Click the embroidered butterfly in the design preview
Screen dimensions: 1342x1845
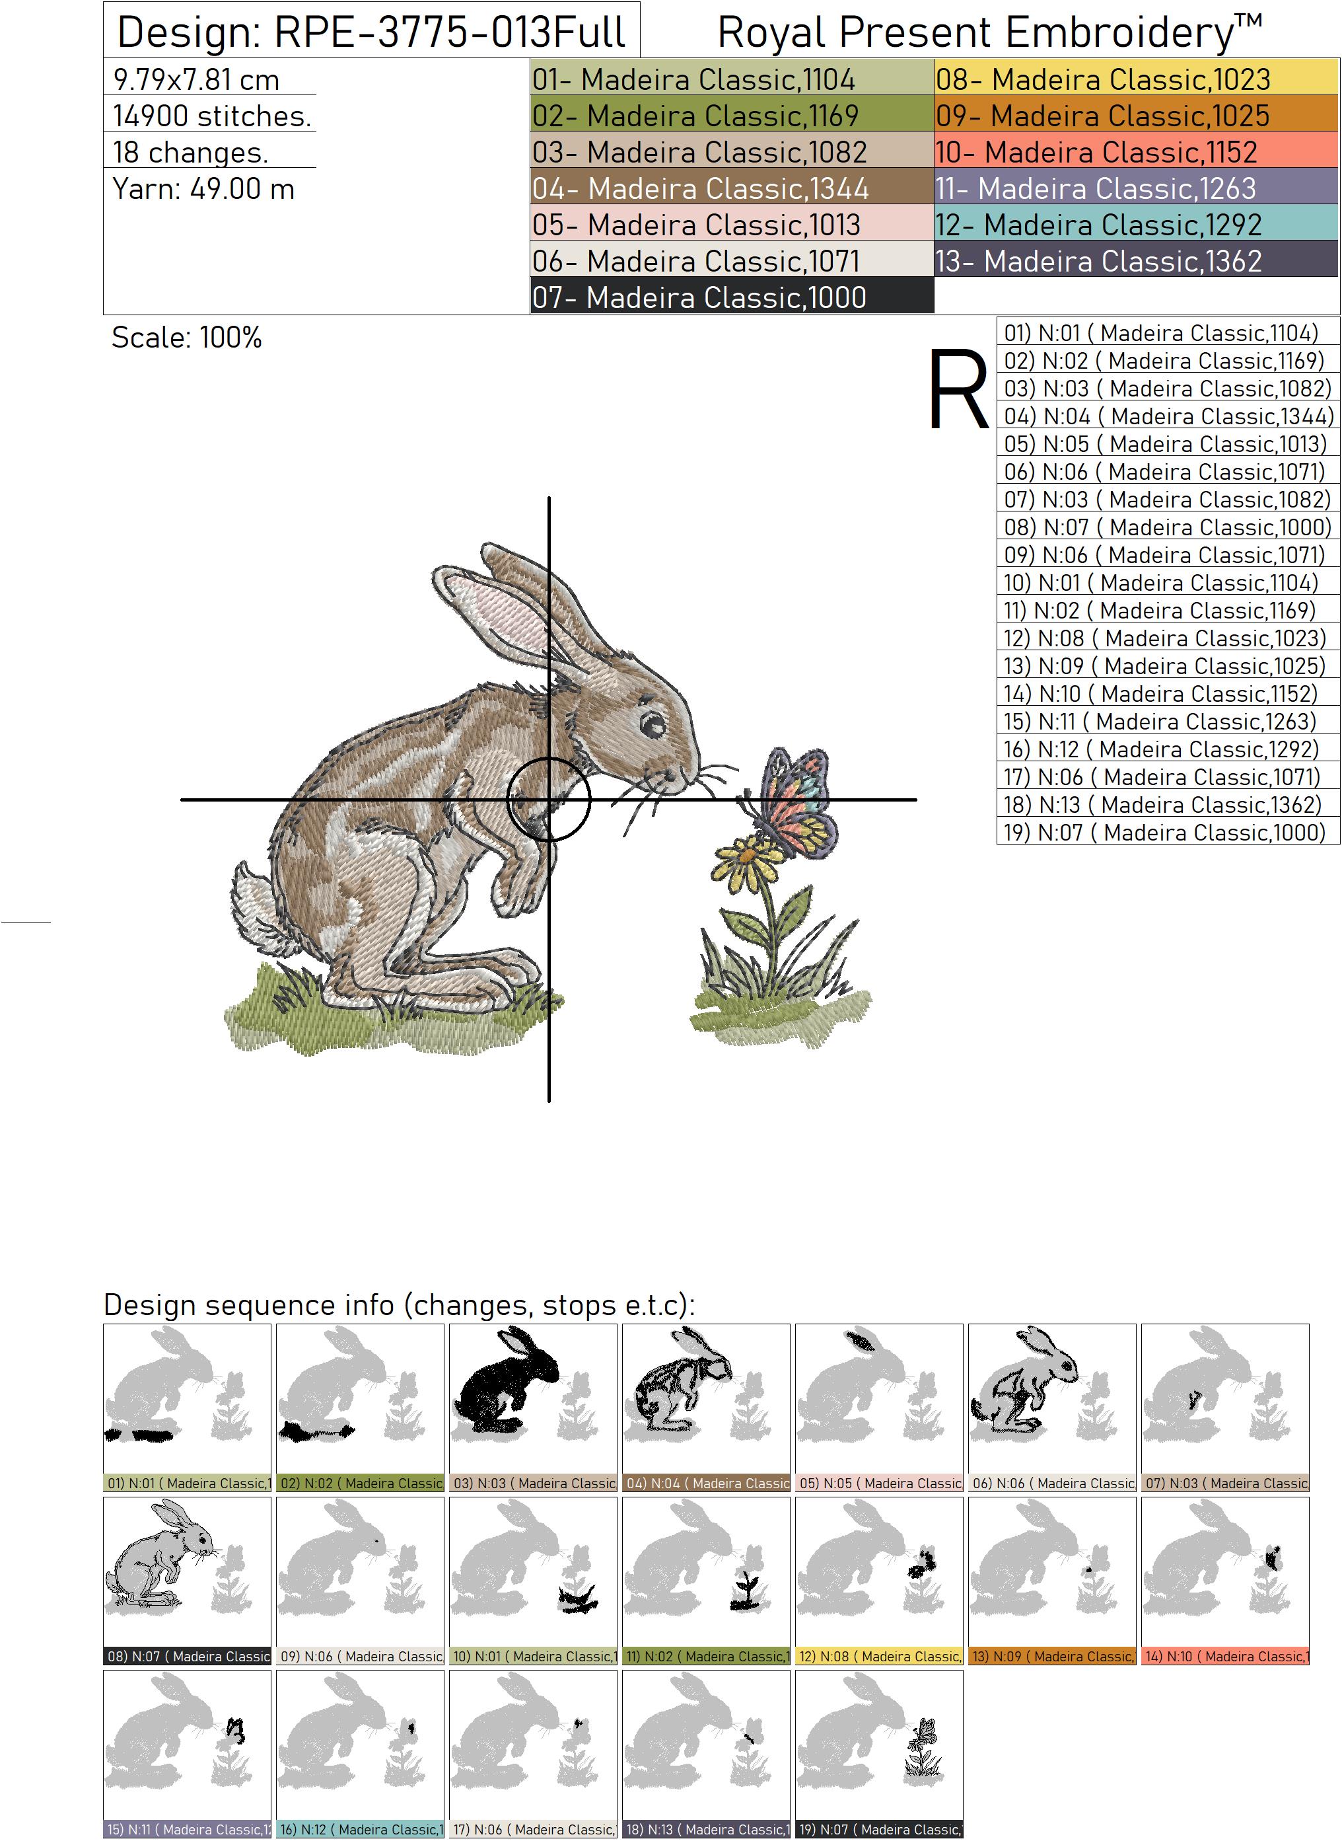tap(795, 800)
